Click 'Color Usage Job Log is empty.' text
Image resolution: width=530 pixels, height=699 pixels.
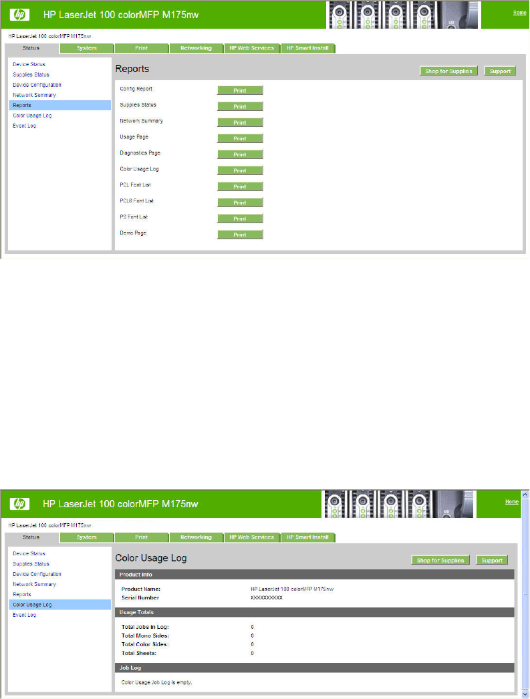click(156, 682)
